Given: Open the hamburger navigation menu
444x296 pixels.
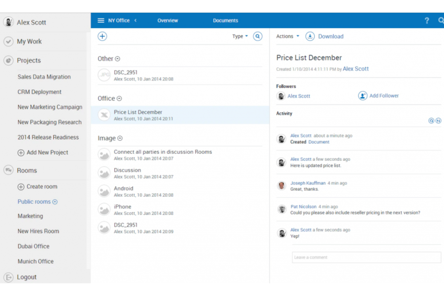Looking at the screenshot, I should tap(101, 20).
